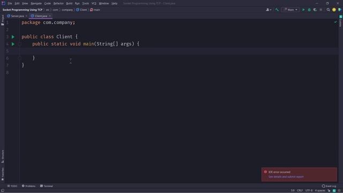Click the IntelliJ IDEA logo in title bar
The width and height of the screenshot is (343, 193).
tap(3, 3)
